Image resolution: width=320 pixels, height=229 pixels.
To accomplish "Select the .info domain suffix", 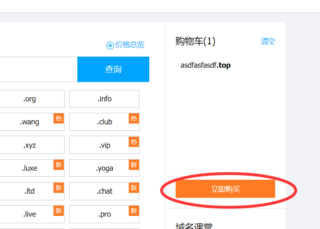I will pos(104,99).
